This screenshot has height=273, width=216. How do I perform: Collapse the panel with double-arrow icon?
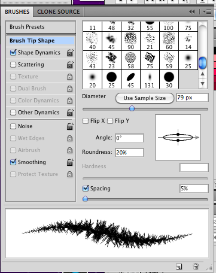point(192,12)
